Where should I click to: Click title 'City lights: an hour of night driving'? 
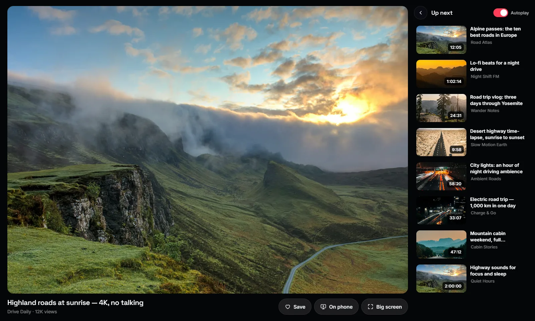(x=496, y=169)
